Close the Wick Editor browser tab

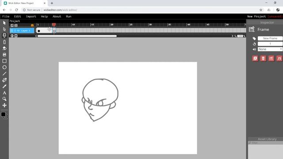click(x=45, y=3)
